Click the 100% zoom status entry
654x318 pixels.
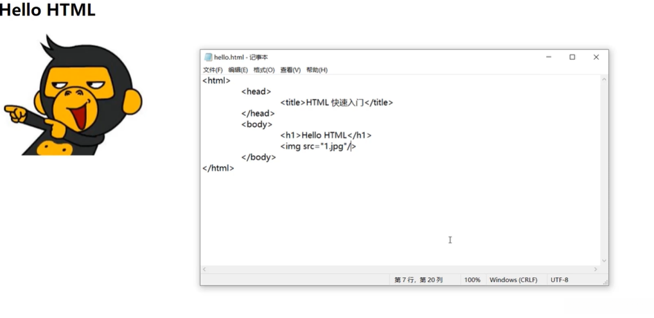pos(472,280)
